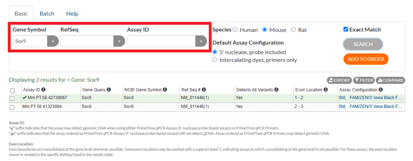This screenshot has height=161, width=413.
Task: Click the plus icon beside Assay ID field
Action: click(x=201, y=41)
